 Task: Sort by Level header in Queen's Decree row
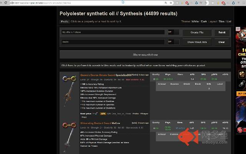click(220, 84)
